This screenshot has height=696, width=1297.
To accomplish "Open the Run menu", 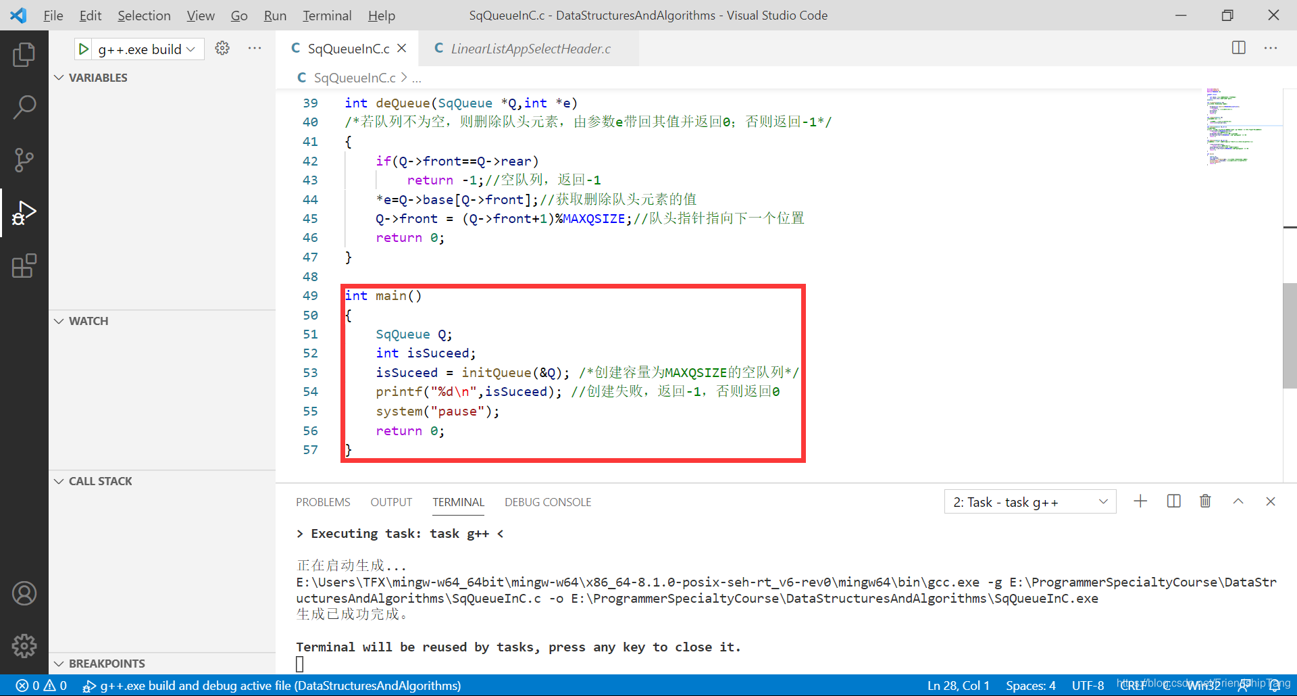I will click(275, 15).
